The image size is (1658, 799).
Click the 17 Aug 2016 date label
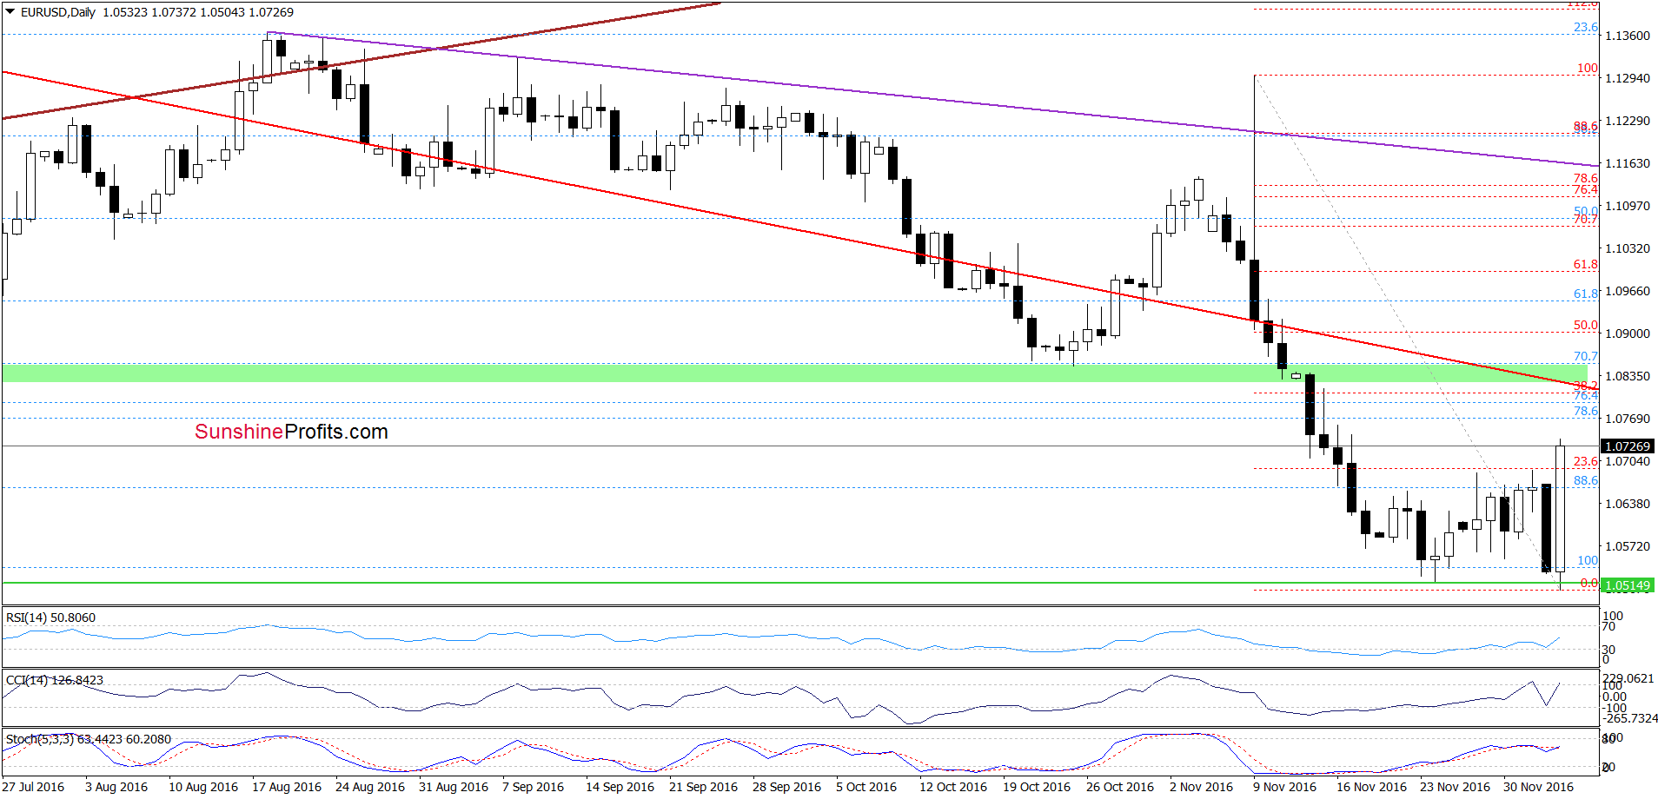(x=287, y=787)
